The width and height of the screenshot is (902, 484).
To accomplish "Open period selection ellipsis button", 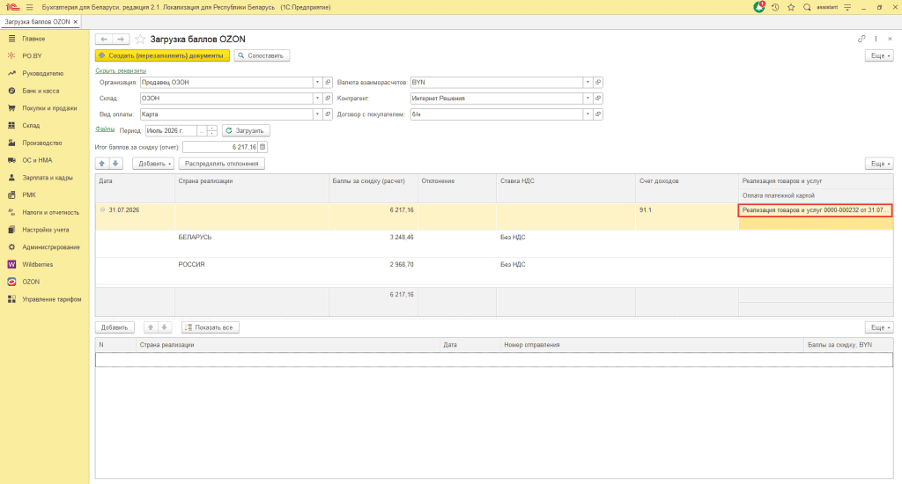I will point(202,131).
